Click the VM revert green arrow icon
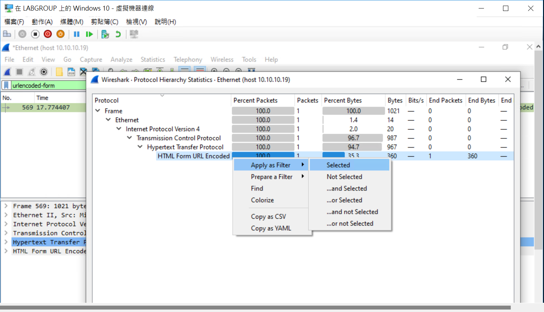Image resolution: width=544 pixels, height=312 pixels. click(118, 34)
